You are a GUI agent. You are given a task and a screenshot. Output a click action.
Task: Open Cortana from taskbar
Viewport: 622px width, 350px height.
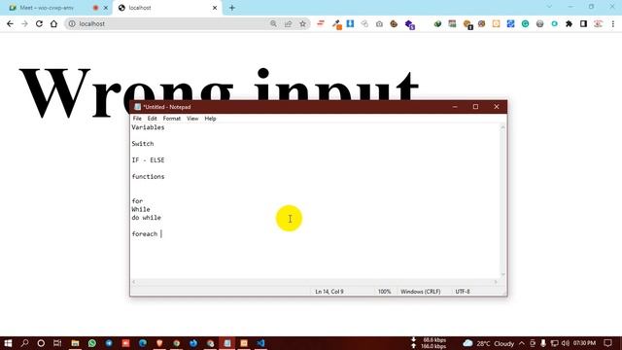coord(41,343)
